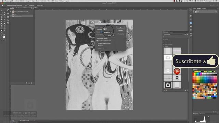The height and width of the screenshot is (123, 219).
Task: Select the 'Abrir' history state
Action: tap(22, 14)
